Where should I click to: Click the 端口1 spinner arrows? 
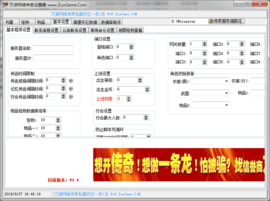204,53
